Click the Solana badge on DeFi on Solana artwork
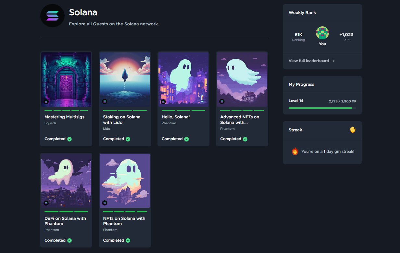 [46, 203]
